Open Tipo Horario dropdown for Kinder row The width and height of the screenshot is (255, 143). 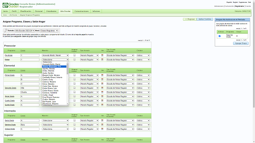[x=89, y=60]
